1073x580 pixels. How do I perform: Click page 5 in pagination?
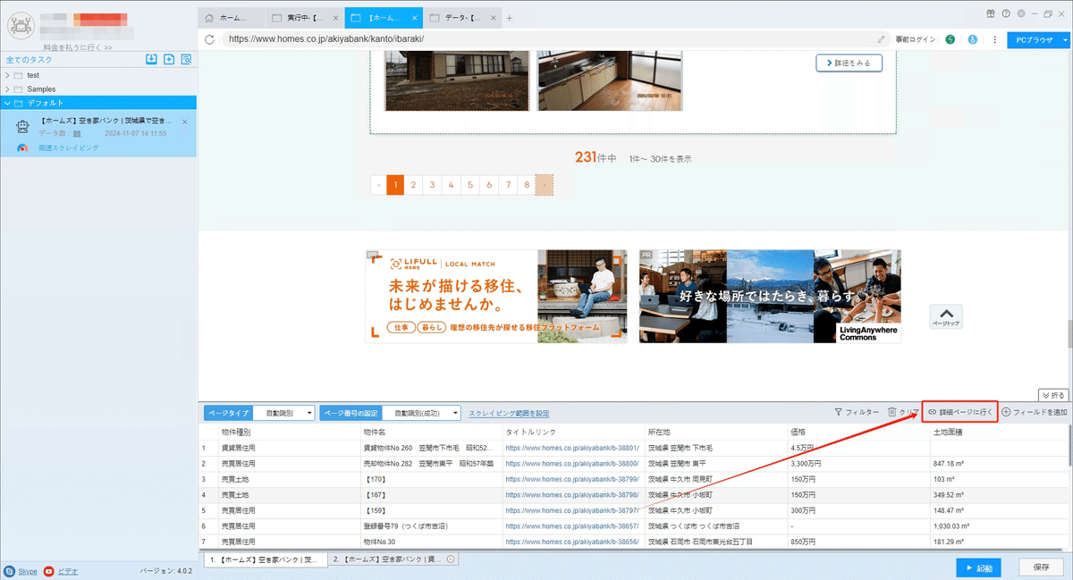469,185
